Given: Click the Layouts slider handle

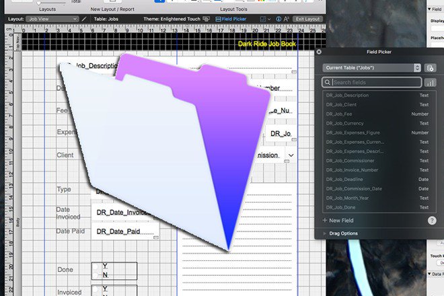Looking at the screenshot, I should tap(39, 3).
